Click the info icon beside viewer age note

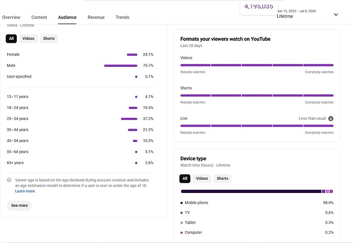pyautogui.click(x=9, y=180)
